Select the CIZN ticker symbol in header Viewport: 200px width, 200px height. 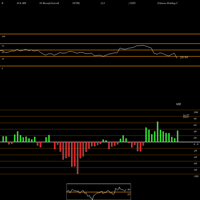tap(133, 3)
